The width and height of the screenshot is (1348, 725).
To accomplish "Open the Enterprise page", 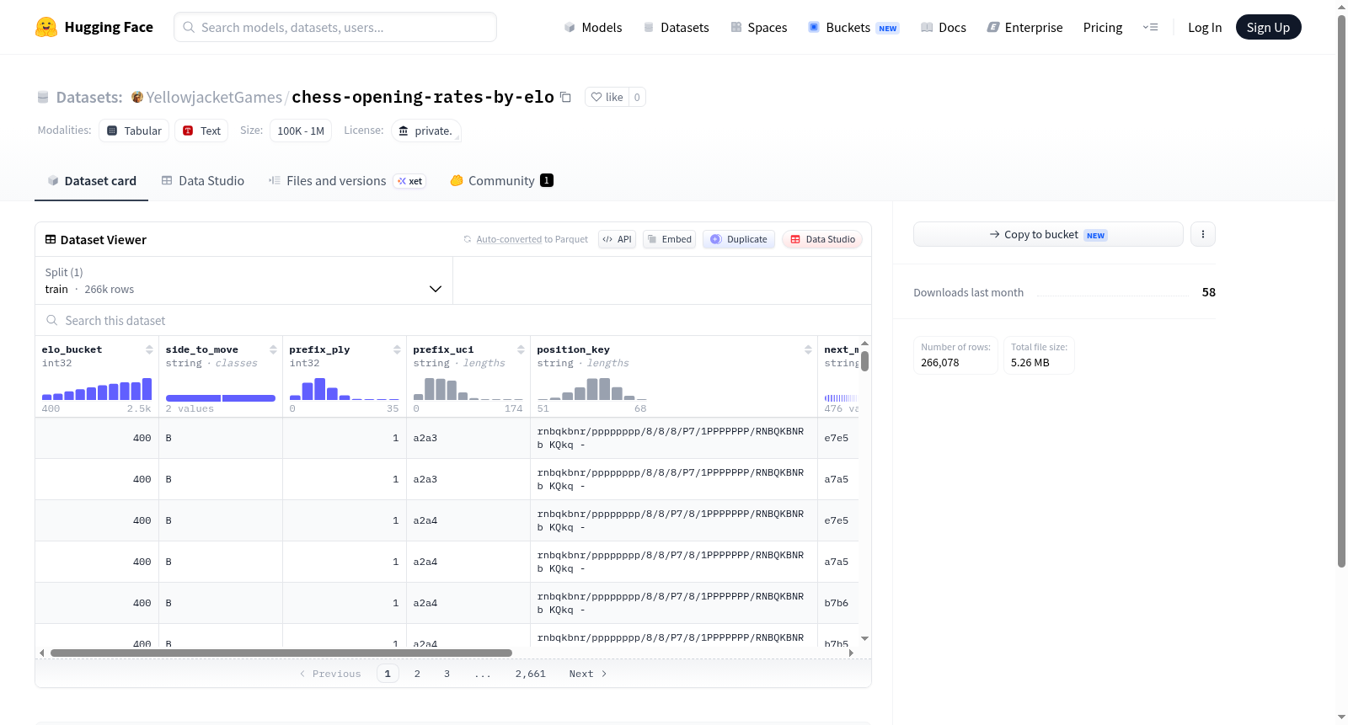I will point(1024,28).
